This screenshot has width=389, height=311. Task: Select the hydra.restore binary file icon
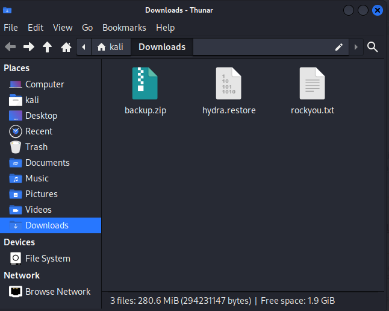[228, 83]
